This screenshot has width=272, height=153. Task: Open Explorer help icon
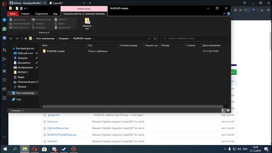click(x=229, y=14)
